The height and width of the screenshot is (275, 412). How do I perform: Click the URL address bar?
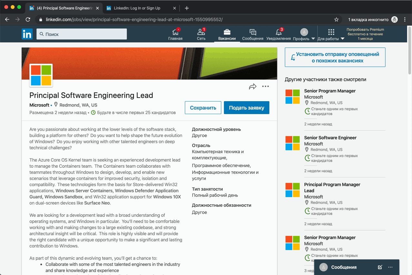[189, 19]
